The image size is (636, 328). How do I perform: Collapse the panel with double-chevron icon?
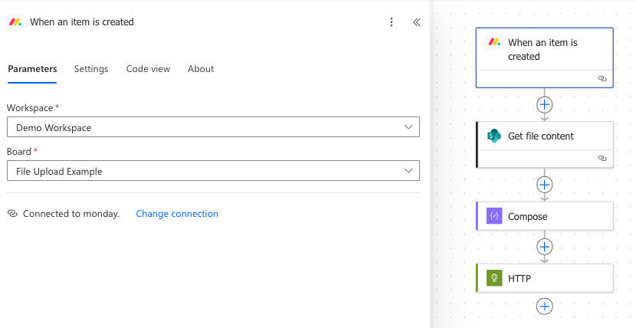point(417,22)
